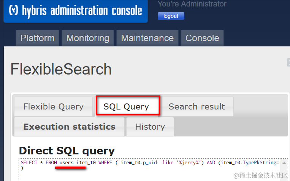The height and width of the screenshot is (181, 290).
Task: Click the '%jerry%' string in the query
Action: click(x=189, y=163)
